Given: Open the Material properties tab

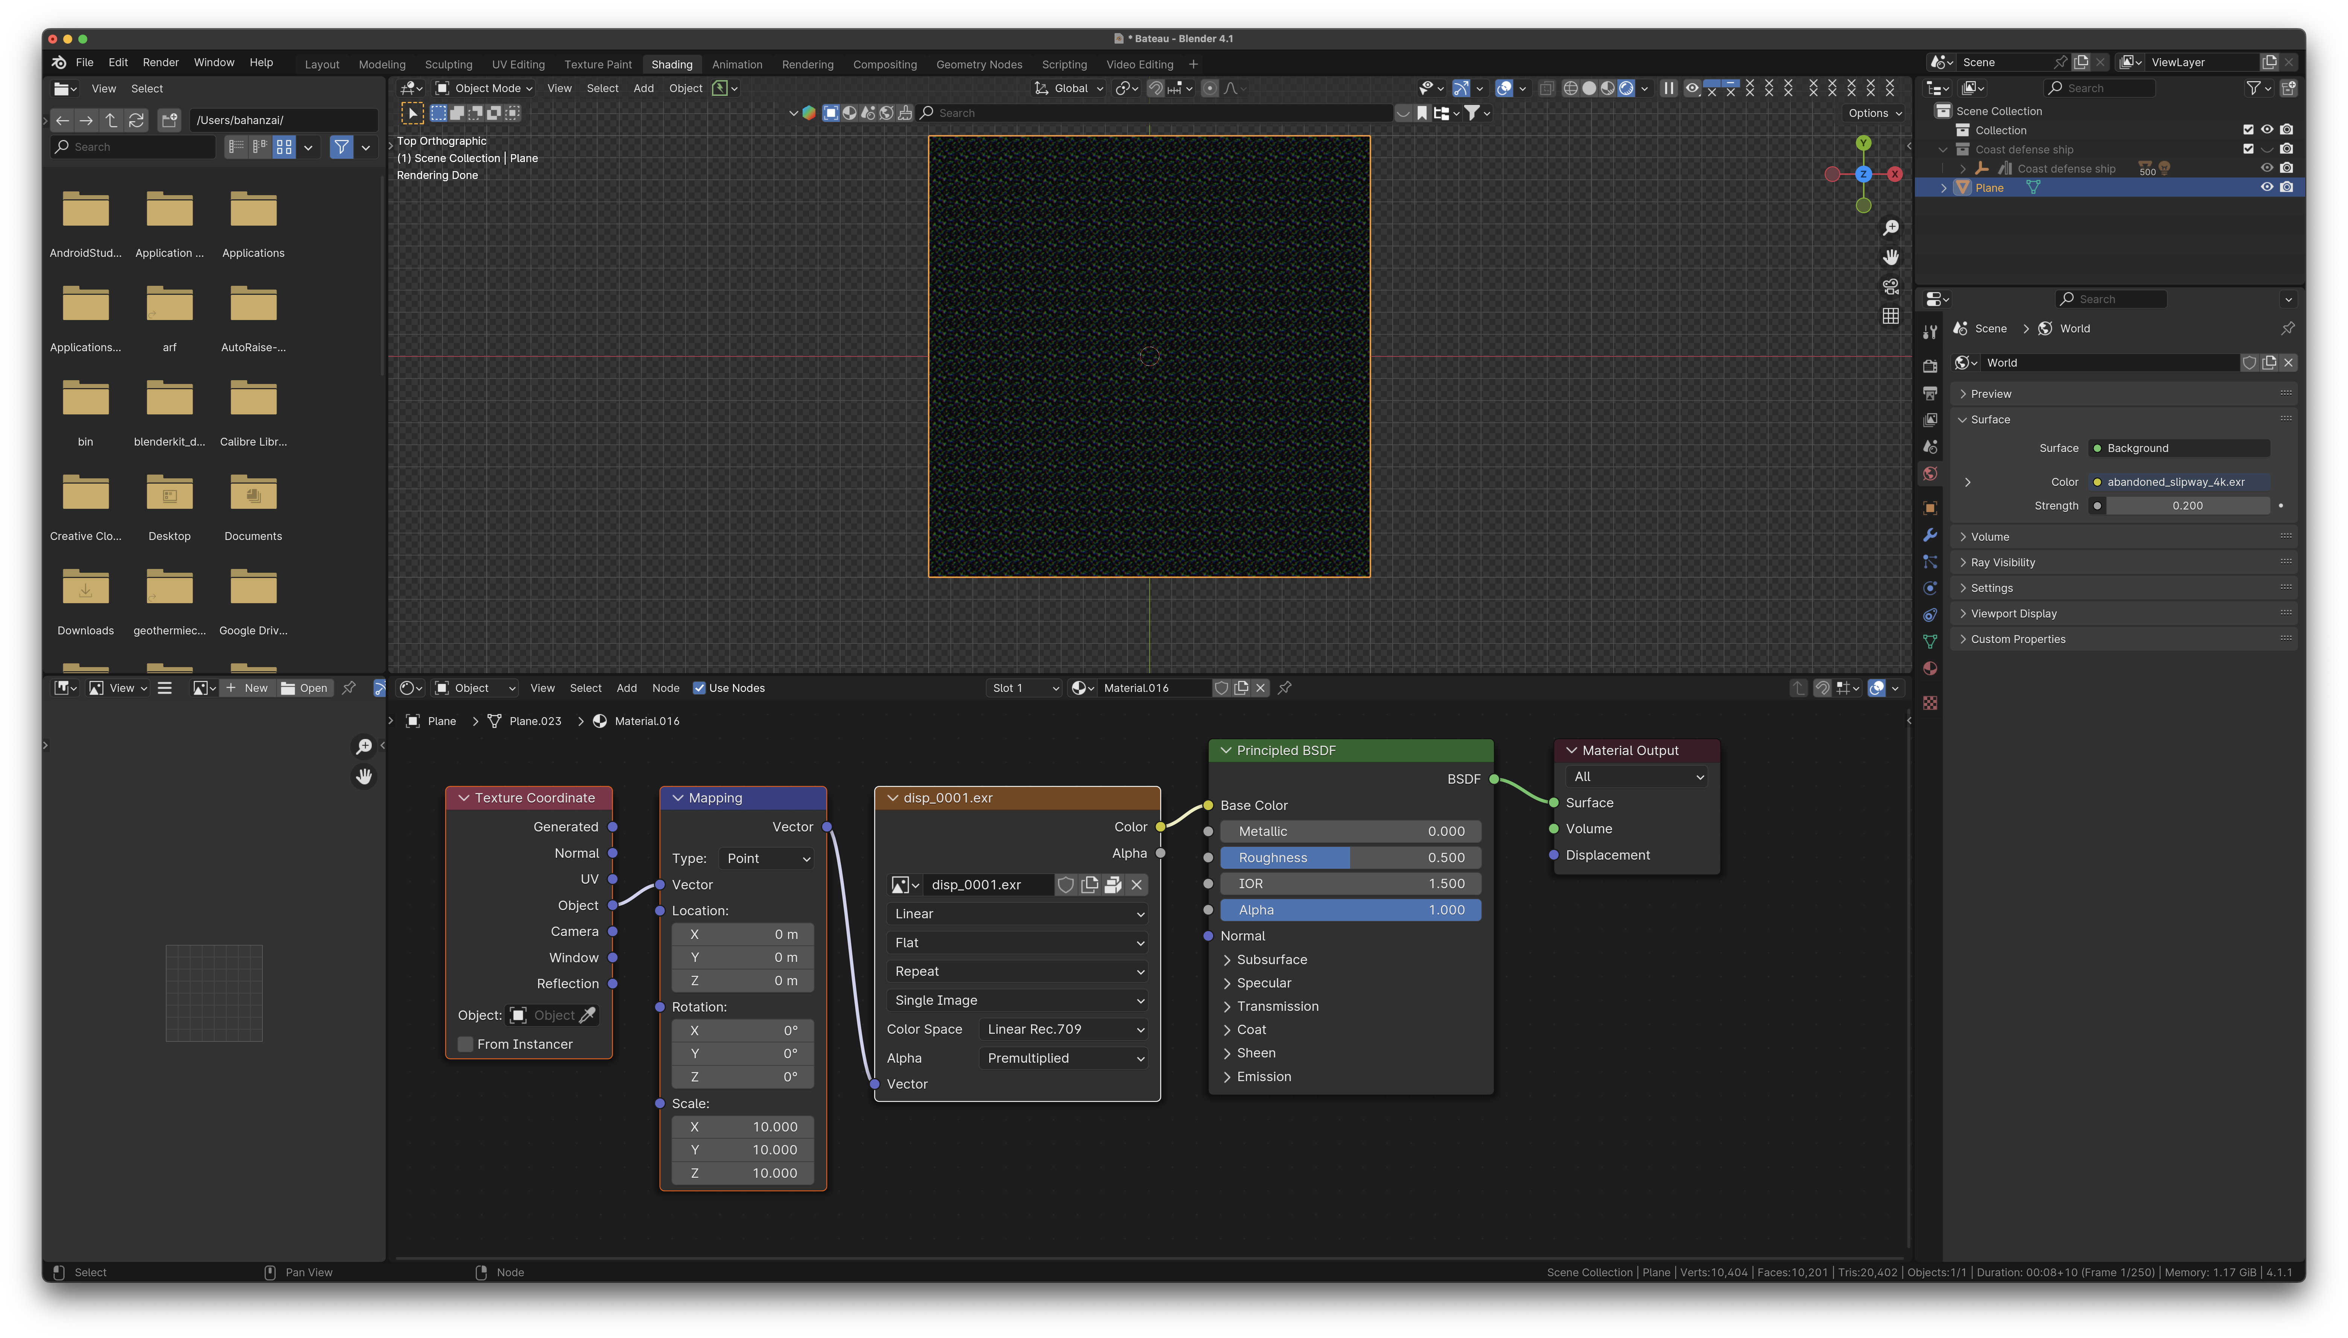Looking at the screenshot, I should point(1930,668).
